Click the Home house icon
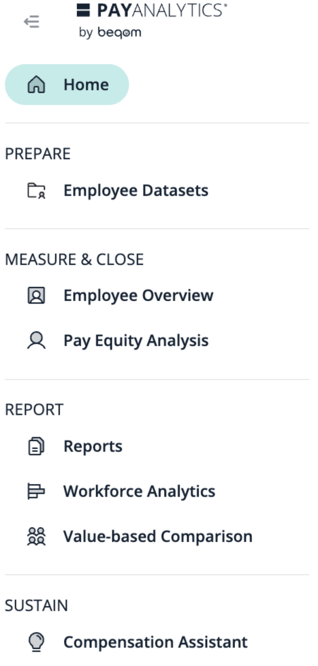 tap(36, 85)
